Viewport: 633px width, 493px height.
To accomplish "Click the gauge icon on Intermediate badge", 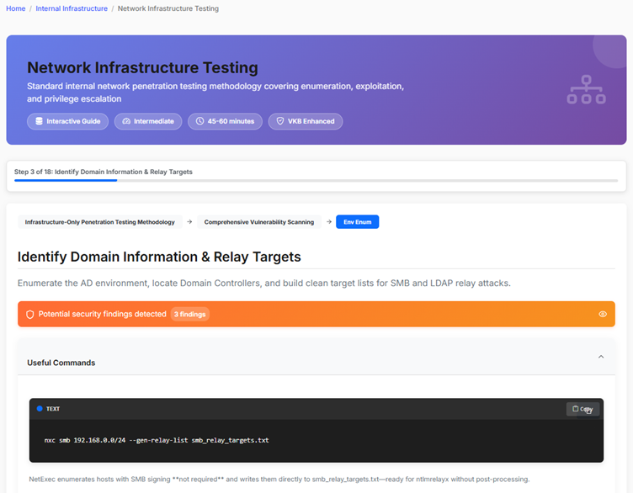I will click(x=126, y=121).
